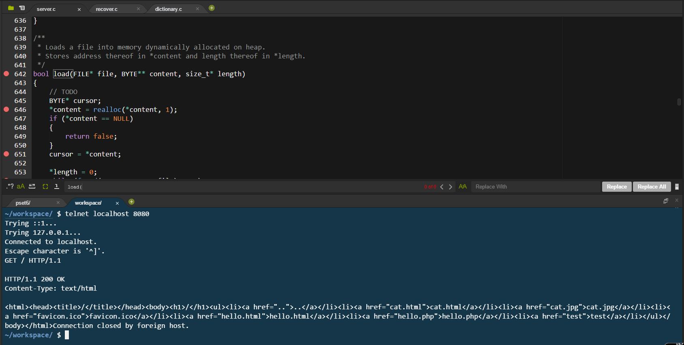Screen dimensions: 684x345
Task: Close the workspace/ terminal tab
Action: coord(117,203)
